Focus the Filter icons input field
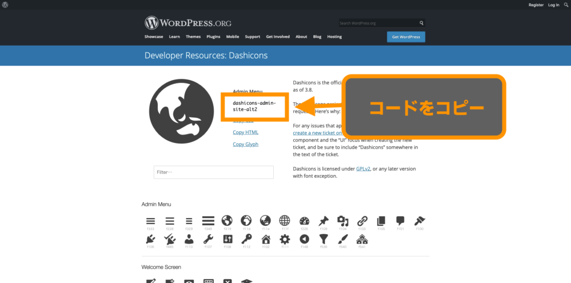This screenshot has height=283, width=571. click(214, 172)
